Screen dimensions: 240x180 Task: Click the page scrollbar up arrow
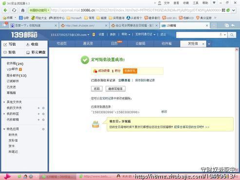[x=237, y=49]
